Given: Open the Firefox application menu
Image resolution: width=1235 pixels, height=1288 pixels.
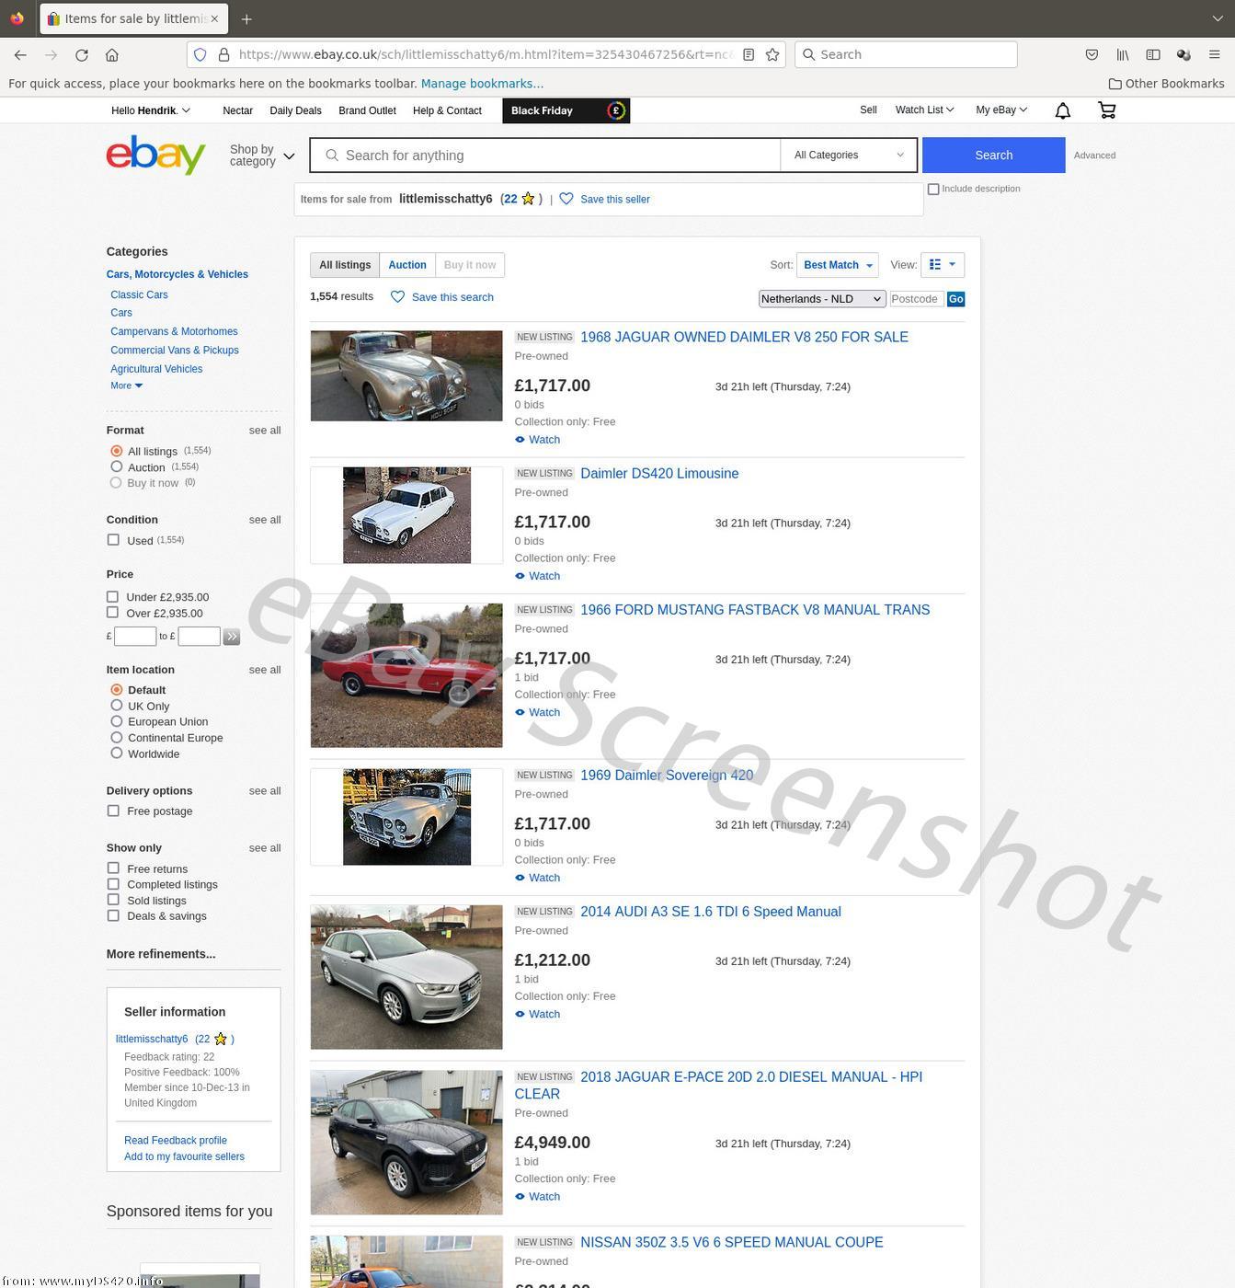Looking at the screenshot, I should pos(1214,55).
